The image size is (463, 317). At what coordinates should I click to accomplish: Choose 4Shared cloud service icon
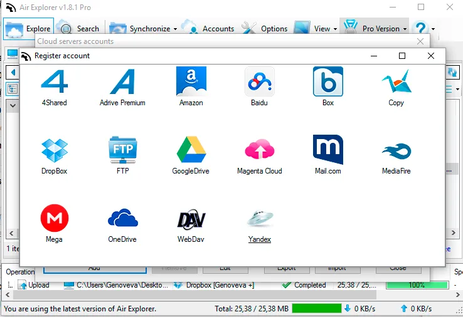click(55, 82)
